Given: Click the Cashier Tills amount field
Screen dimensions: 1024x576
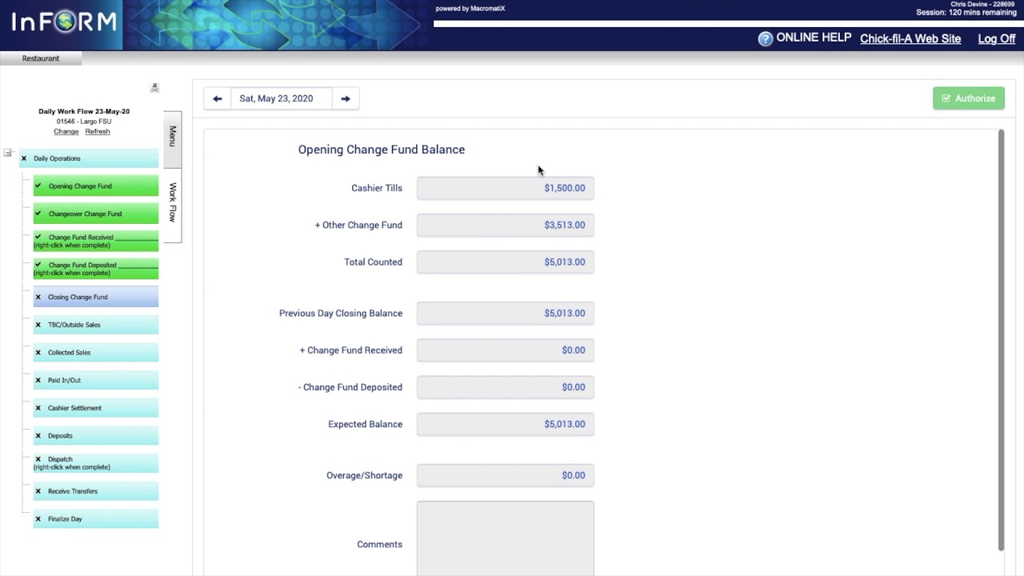Looking at the screenshot, I should point(506,188).
